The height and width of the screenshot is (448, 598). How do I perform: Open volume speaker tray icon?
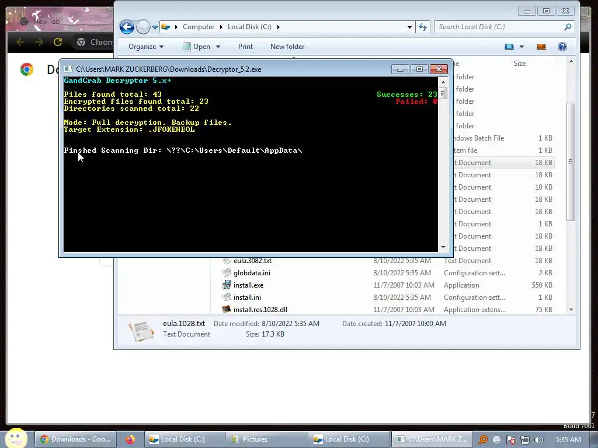(538, 440)
